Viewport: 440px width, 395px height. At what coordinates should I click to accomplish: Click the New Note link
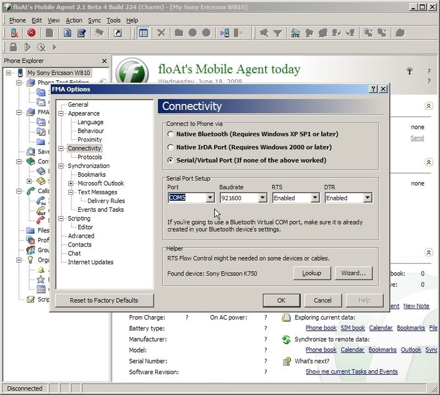[416, 306]
